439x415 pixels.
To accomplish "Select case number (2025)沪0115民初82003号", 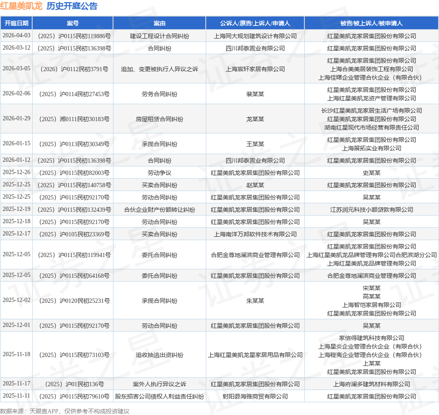I will [74, 173].
